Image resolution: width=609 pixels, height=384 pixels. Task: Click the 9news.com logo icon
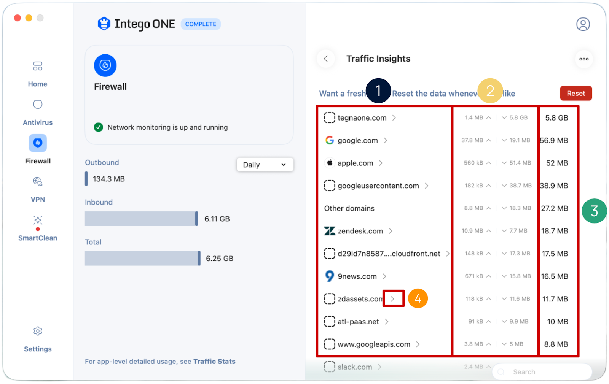(x=330, y=276)
